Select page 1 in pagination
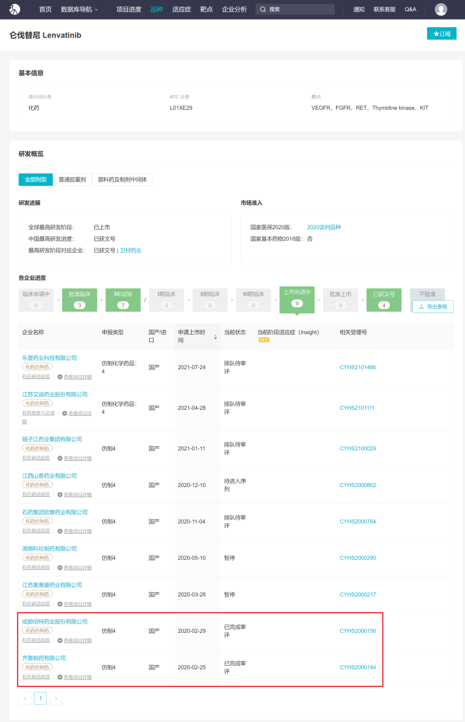 tap(40, 698)
